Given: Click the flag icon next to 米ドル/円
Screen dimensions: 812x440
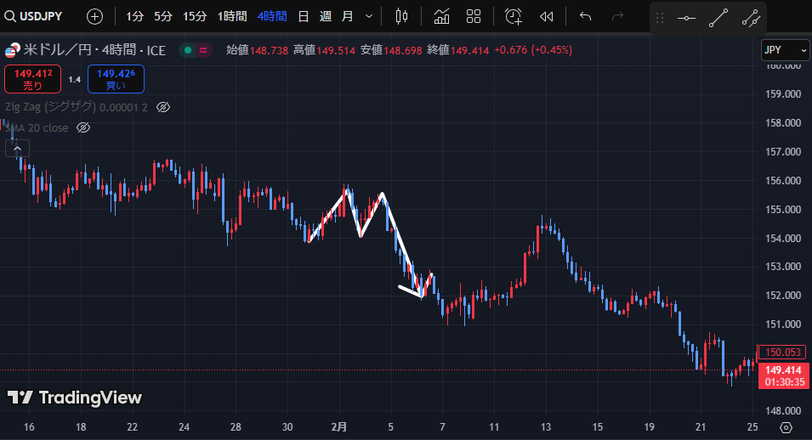Looking at the screenshot, I should coord(12,50).
